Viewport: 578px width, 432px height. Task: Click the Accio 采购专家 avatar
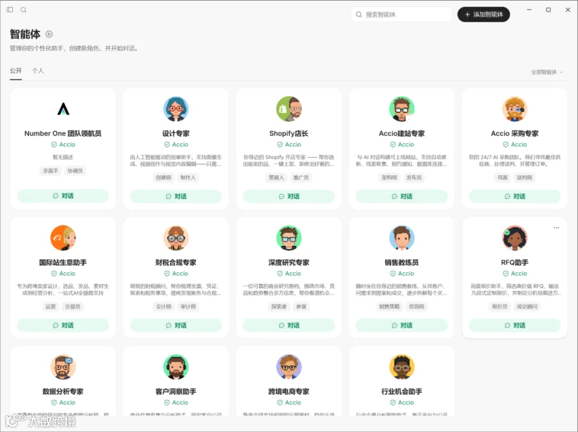pyautogui.click(x=514, y=109)
